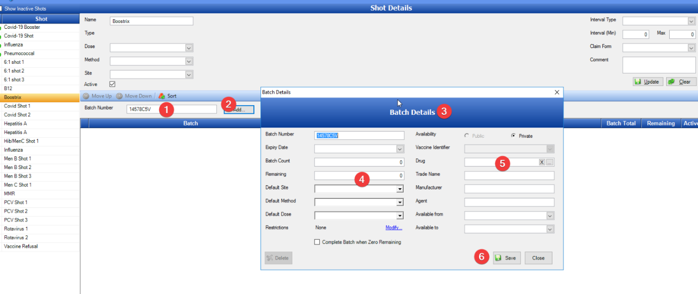Select Covid-19 Booster in shot list
The width and height of the screenshot is (698, 294).
[x=22, y=27]
